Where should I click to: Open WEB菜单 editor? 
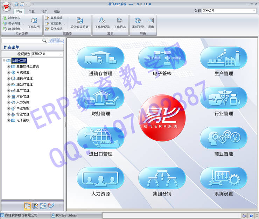[x=55, y=23]
